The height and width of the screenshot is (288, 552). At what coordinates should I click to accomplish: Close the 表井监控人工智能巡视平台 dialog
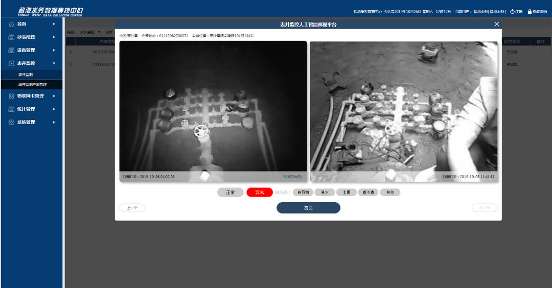coord(496,24)
